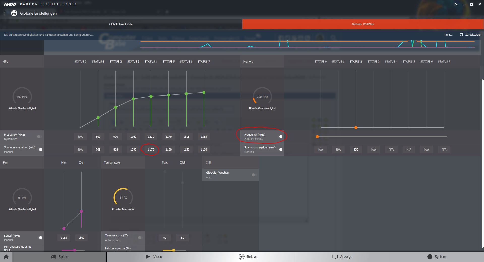Click GPU STATUS 2 frequency field 900
The width and height of the screenshot is (484, 262).
[x=116, y=137]
